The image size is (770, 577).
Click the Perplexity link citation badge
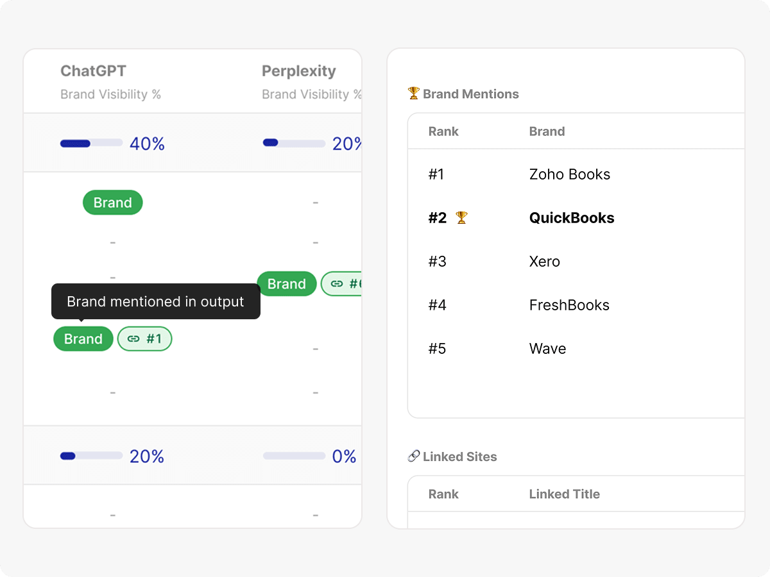(x=342, y=284)
